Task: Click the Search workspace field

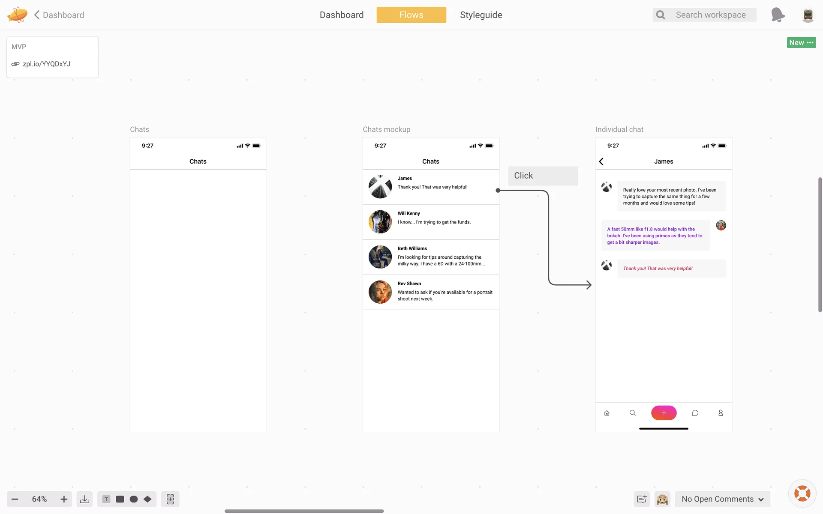Action: point(710,15)
